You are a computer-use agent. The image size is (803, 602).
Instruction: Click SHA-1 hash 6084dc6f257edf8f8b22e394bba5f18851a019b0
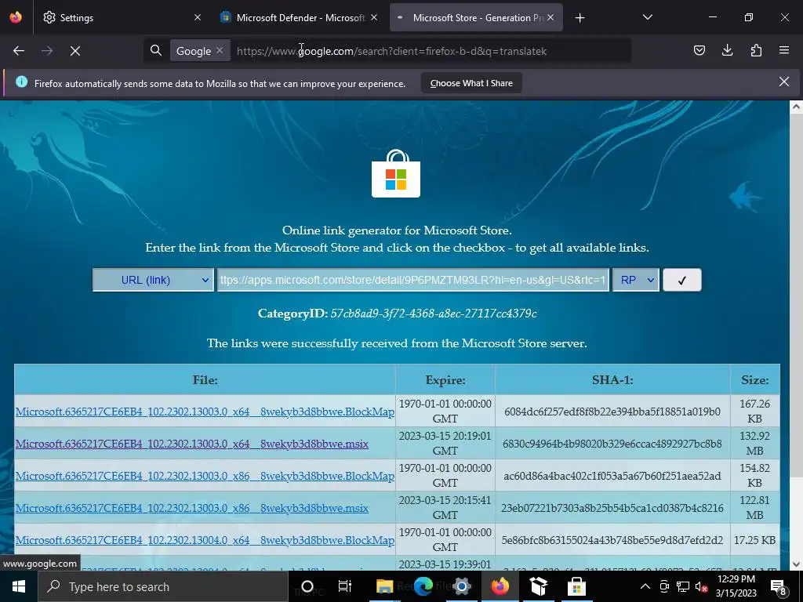(612, 412)
